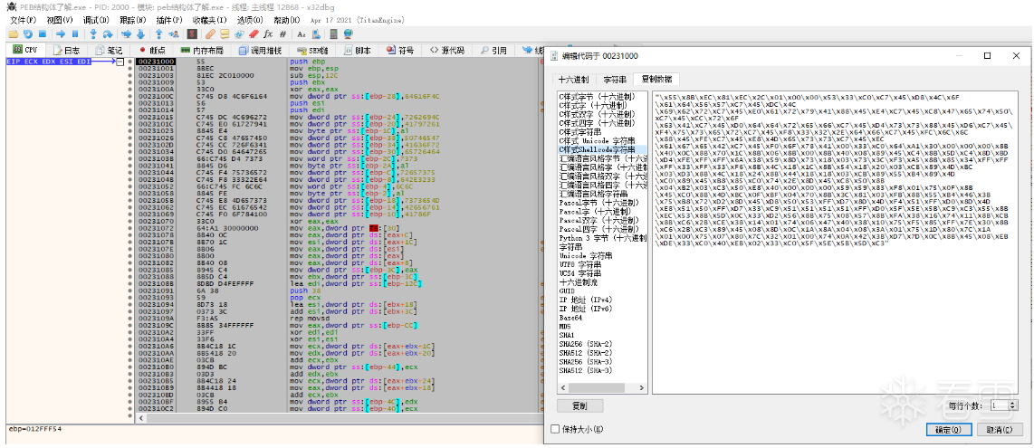Click the calculator icon
Screen dimensions: 1034x448
tap(334, 33)
